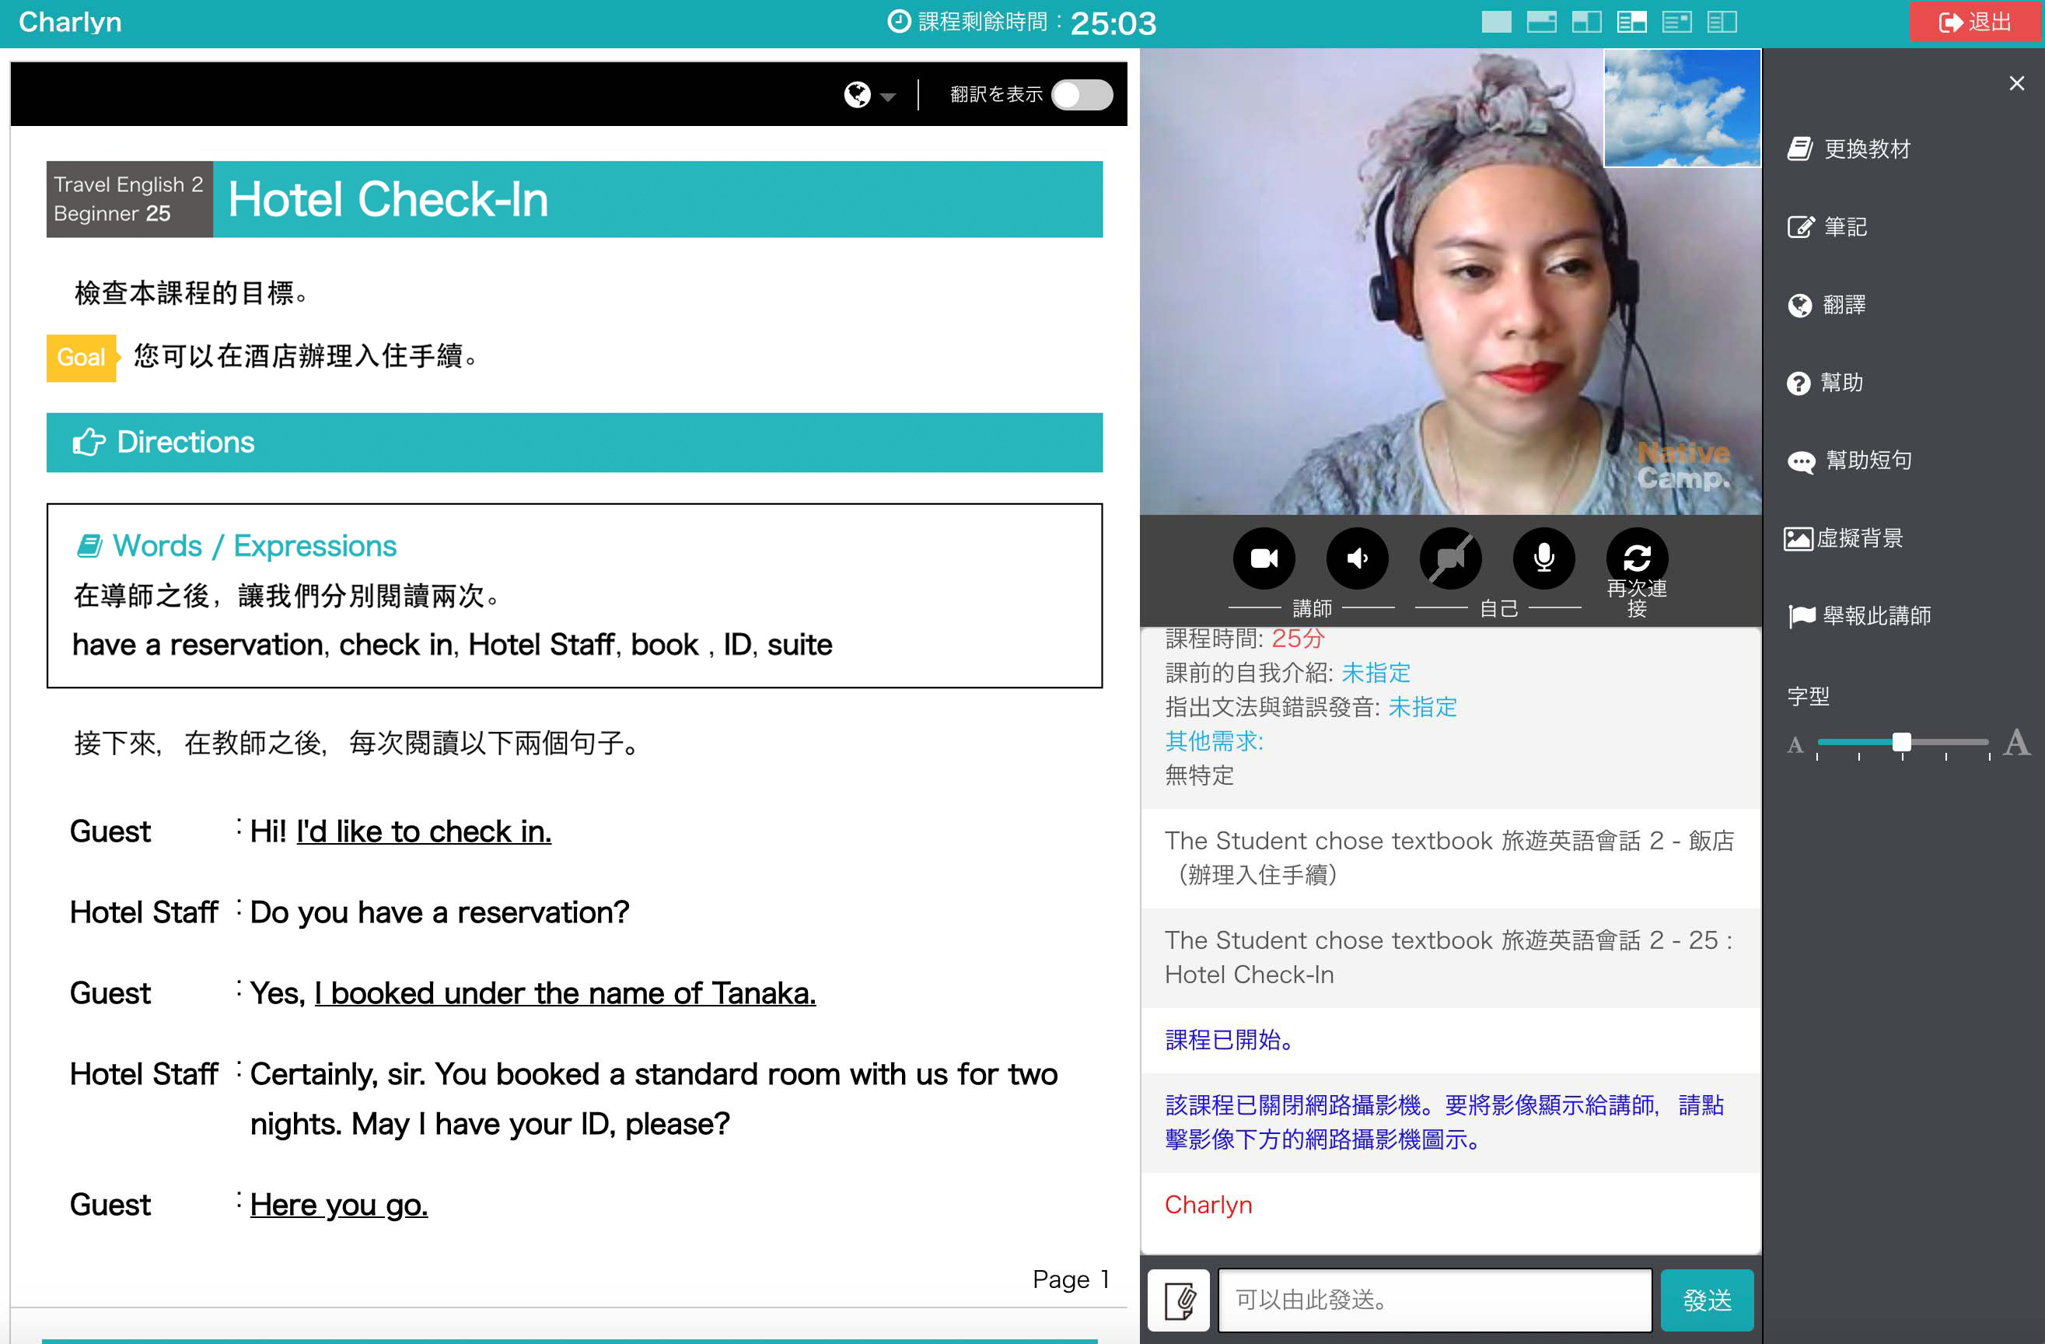
Task: Click the Directions thumbs-up icon
Action: (x=89, y=443)
